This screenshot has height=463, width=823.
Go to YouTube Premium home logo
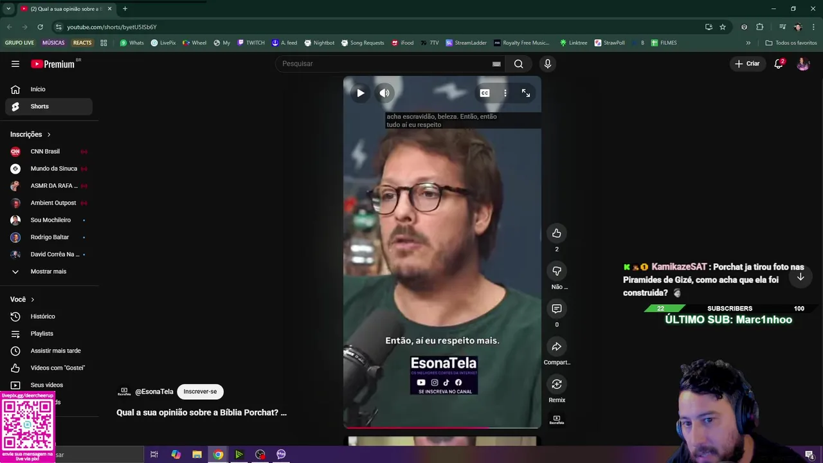[53, 64]
